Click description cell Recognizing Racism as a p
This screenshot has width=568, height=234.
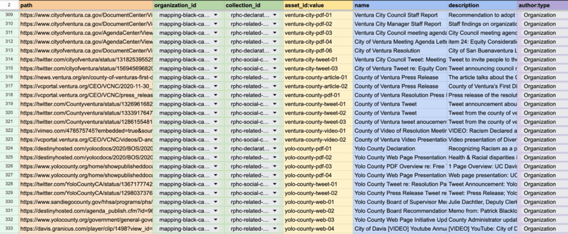[x=482, y=148]
